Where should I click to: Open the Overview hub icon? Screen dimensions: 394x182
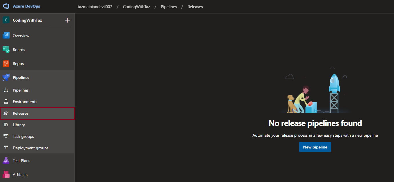pos(6,36)
